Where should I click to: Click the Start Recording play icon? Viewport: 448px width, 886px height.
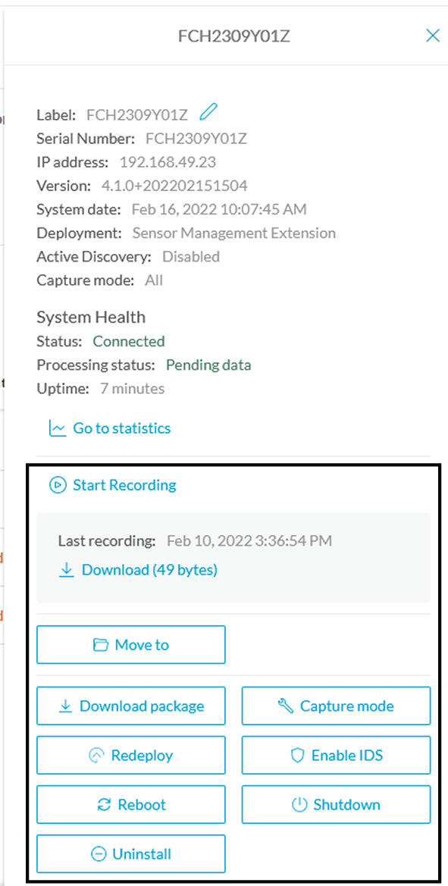(58, 485)
